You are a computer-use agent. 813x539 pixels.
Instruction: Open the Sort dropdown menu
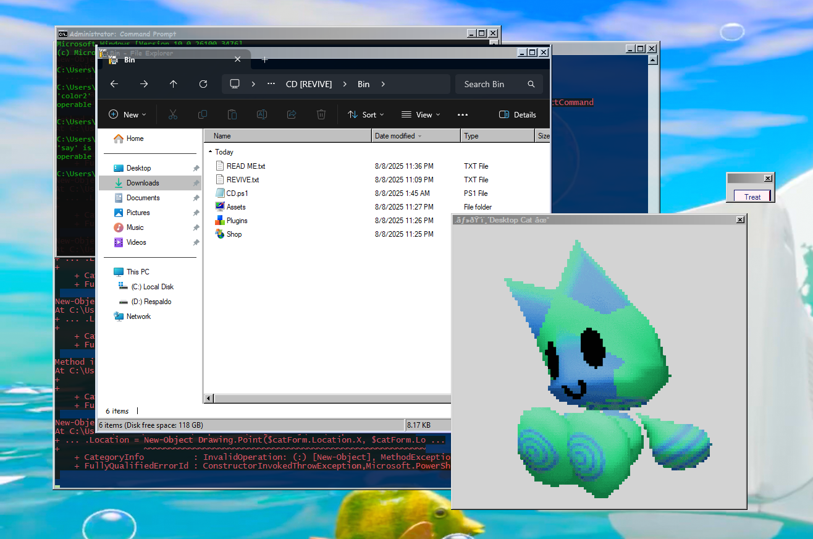click(x=366, y=114)
